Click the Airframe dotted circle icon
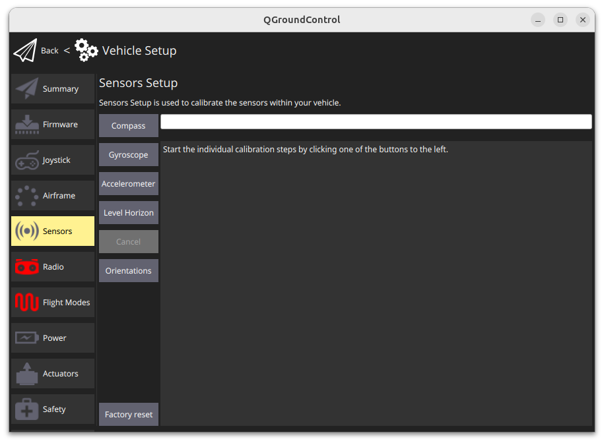The width and height of the screenshot is (604, 443). click(x=26, y=196)
